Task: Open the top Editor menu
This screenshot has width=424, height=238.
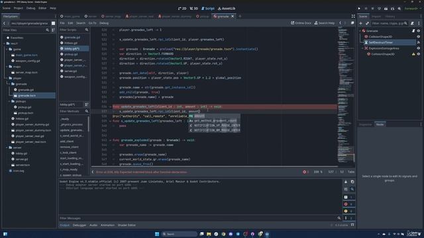Action: (x=42, y=9)
